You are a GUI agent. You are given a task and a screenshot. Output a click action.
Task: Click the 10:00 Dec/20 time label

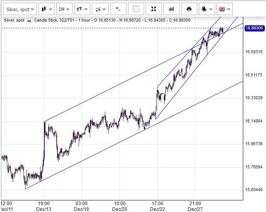120,206
